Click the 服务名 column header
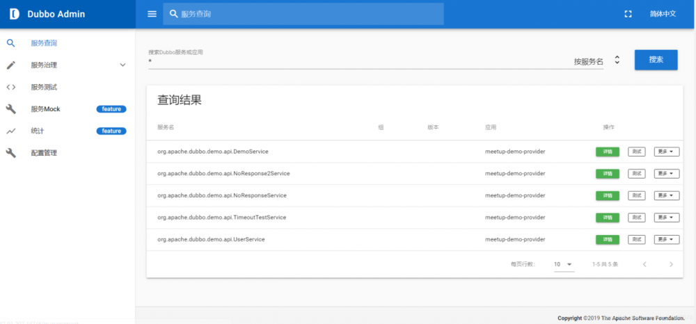 coord(166,127)
